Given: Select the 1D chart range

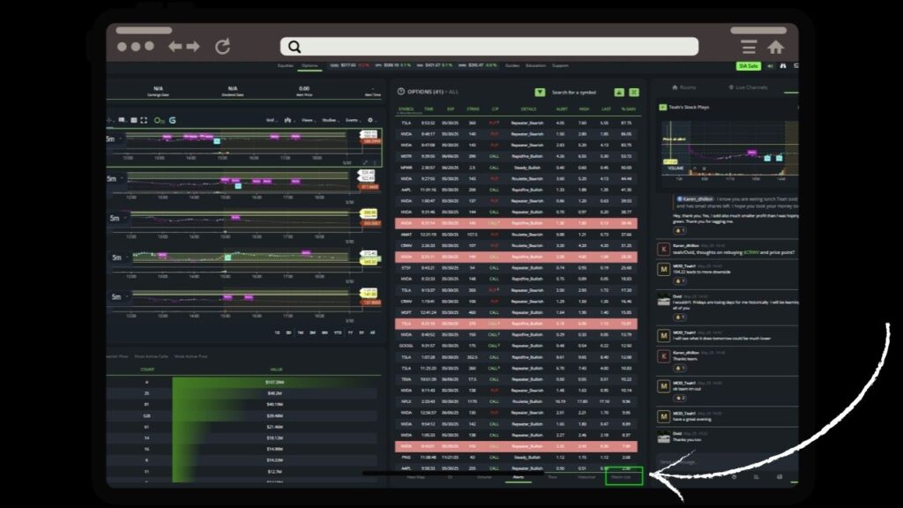Looking at the screenshot, I should tap(277, 332).
